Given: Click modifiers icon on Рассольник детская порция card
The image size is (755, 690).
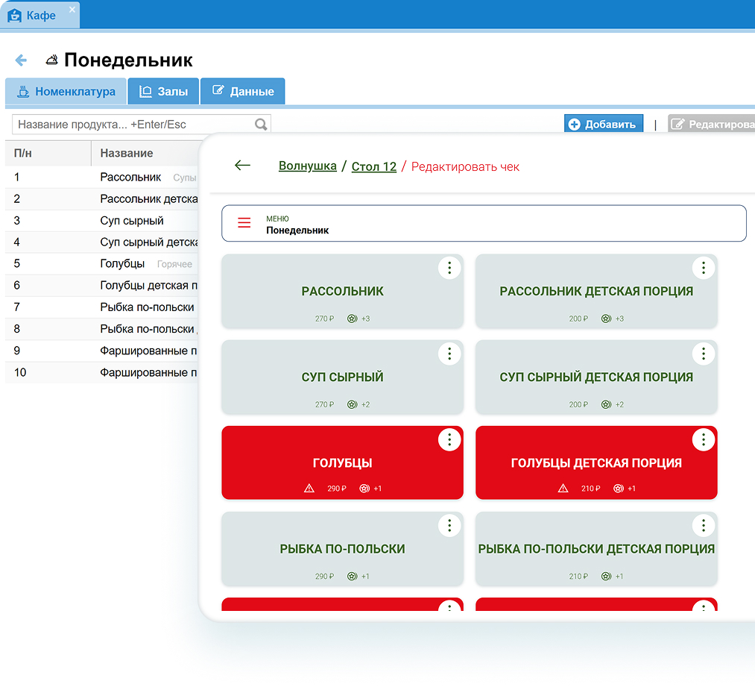Looking at the screenshot, I should point(606,319).
